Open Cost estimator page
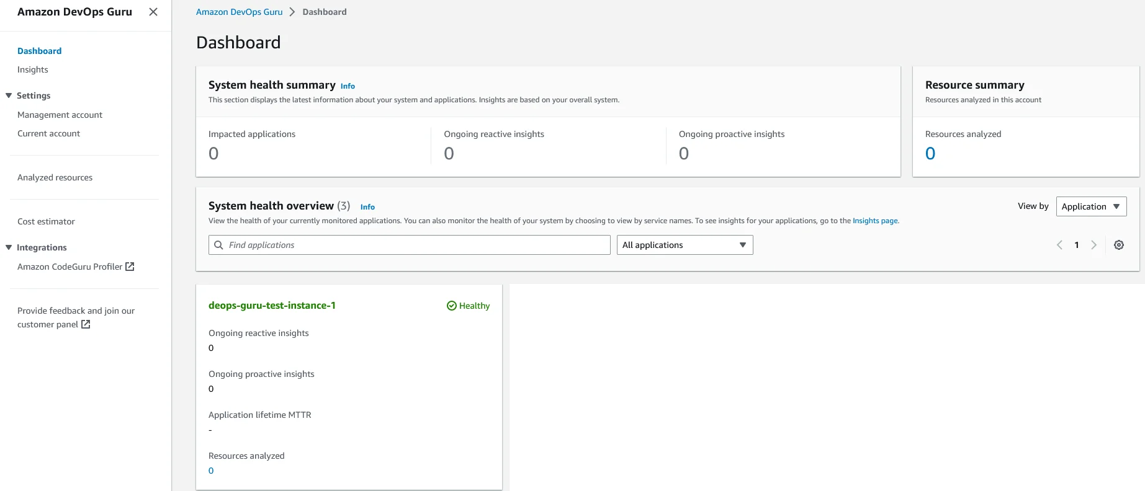The height and width of the screenshot is (491, 1145). (46, 221)
